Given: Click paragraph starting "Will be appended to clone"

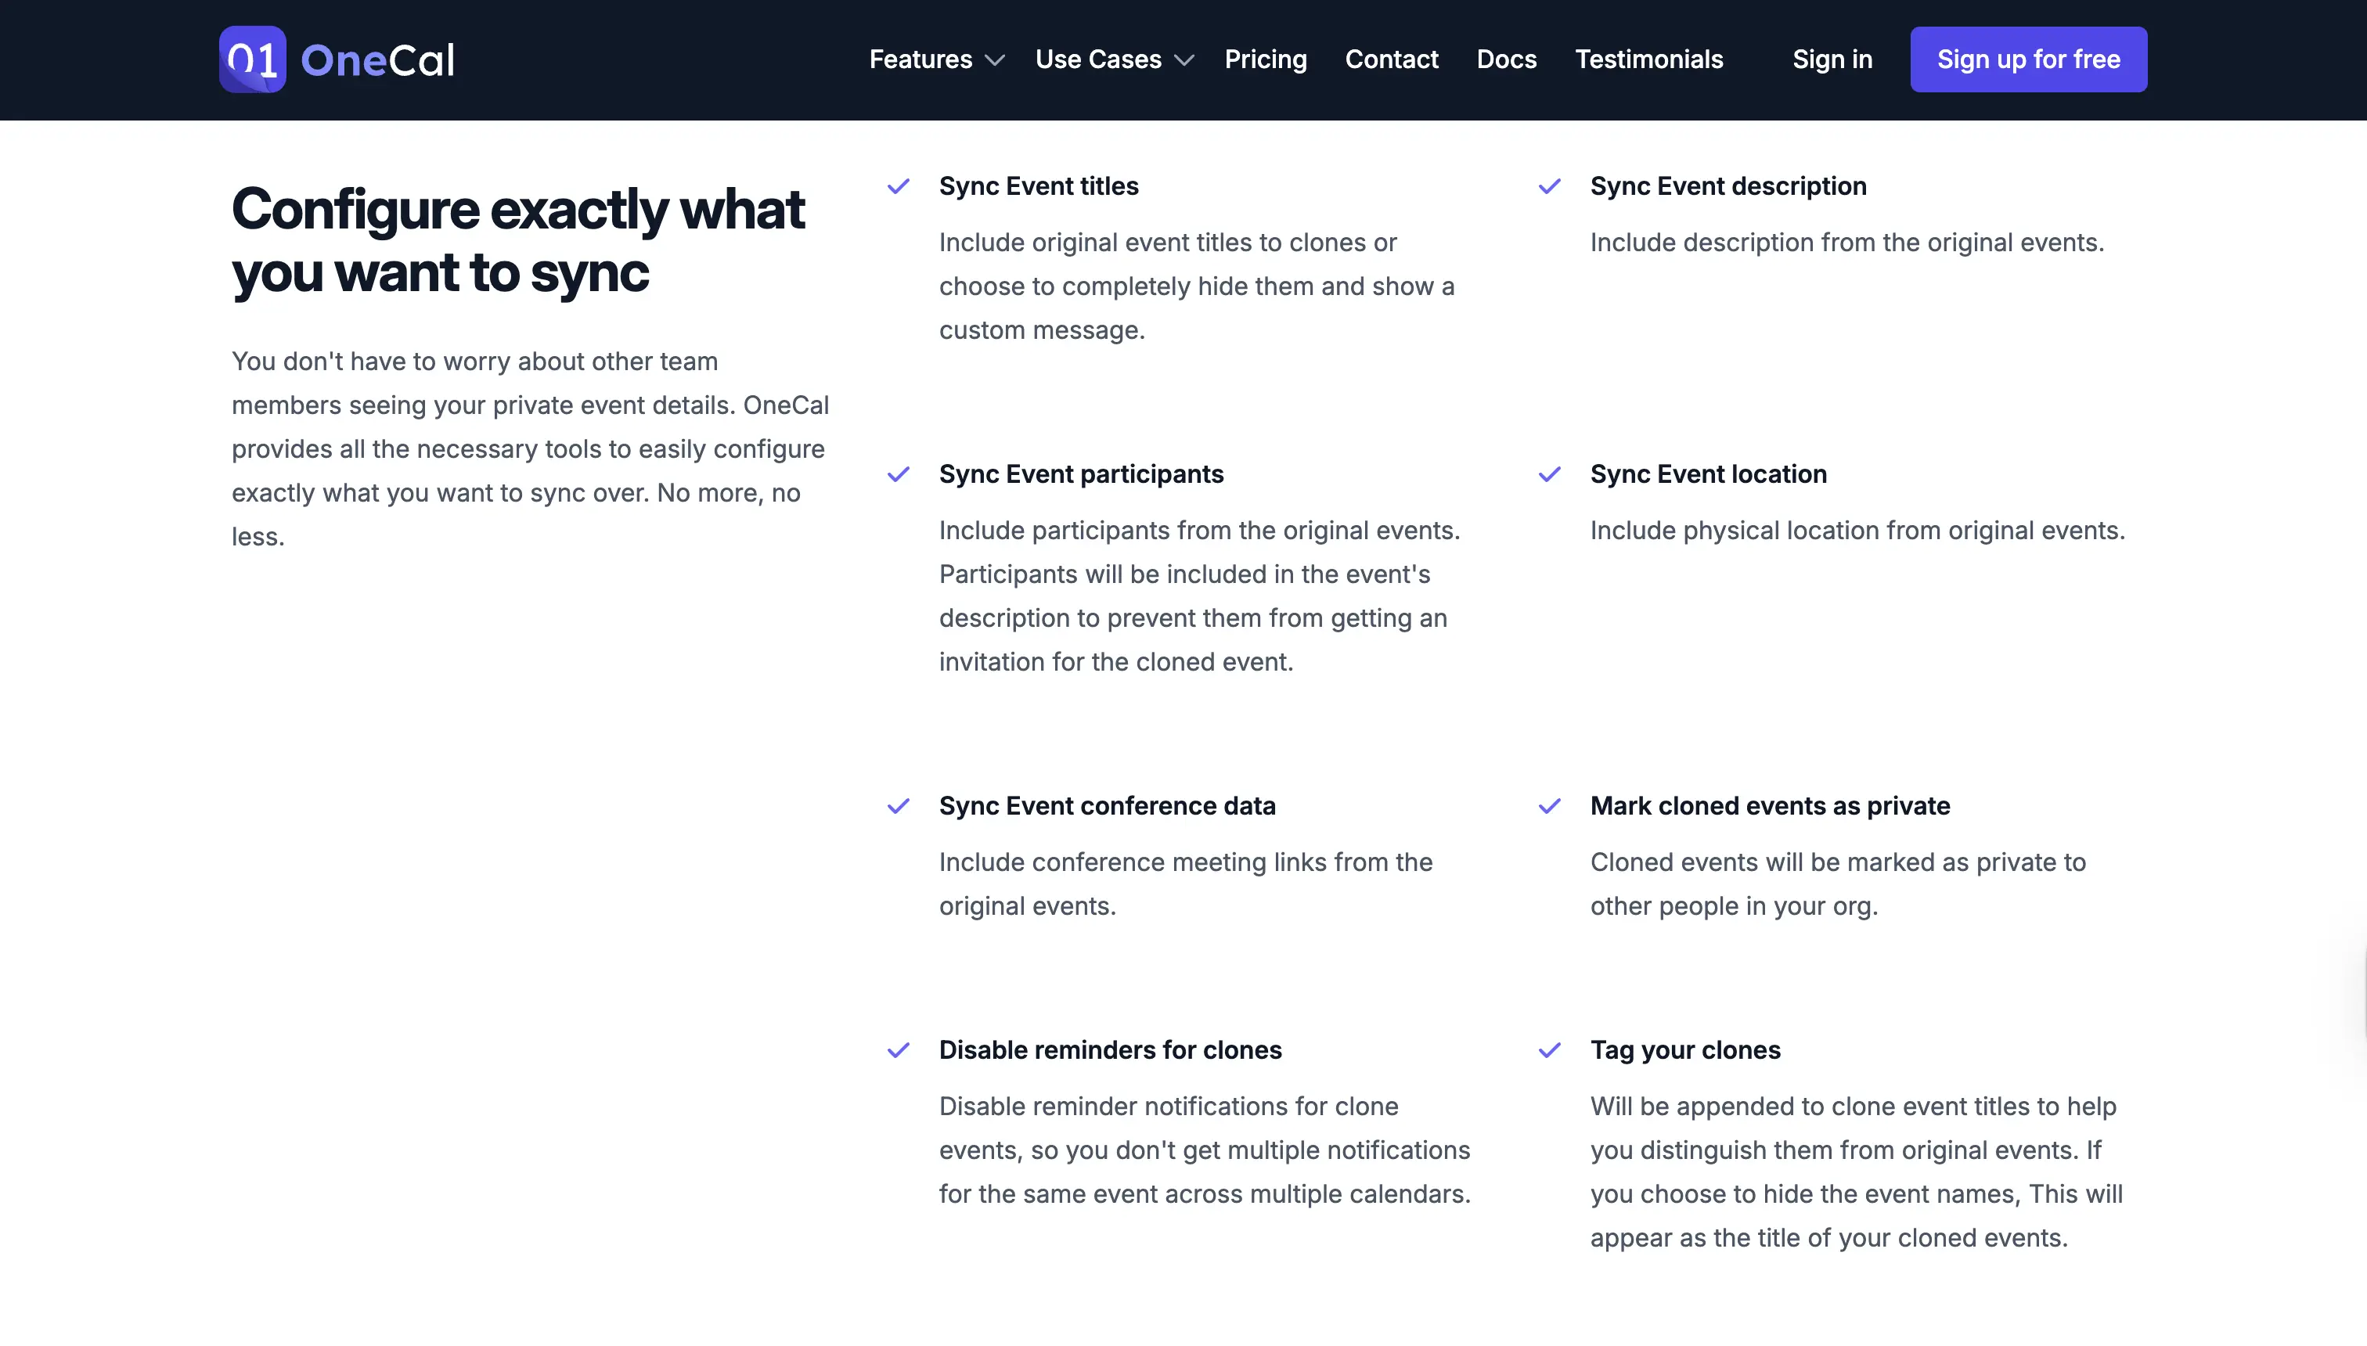Looking at the screenshot, I should tap(1856, 1172).
